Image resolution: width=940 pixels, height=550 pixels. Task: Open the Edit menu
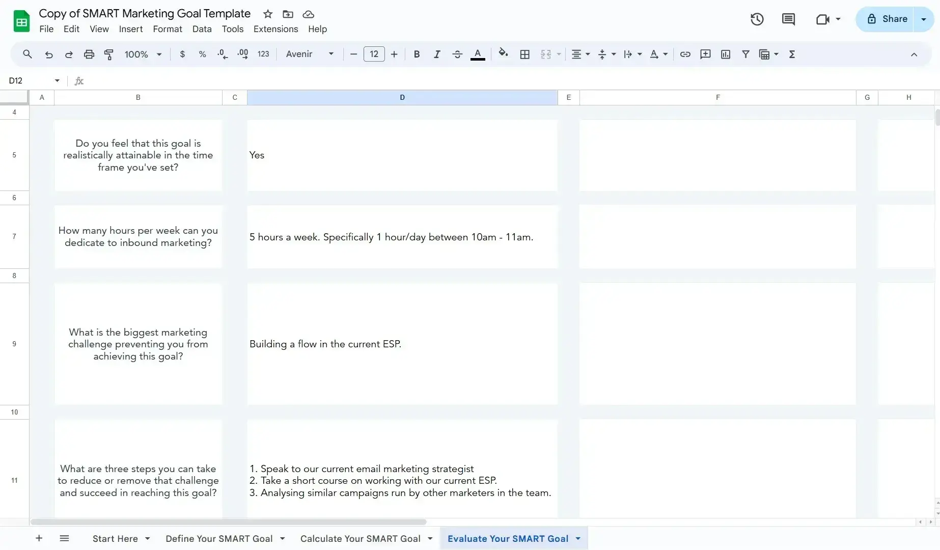click(71, 29)
